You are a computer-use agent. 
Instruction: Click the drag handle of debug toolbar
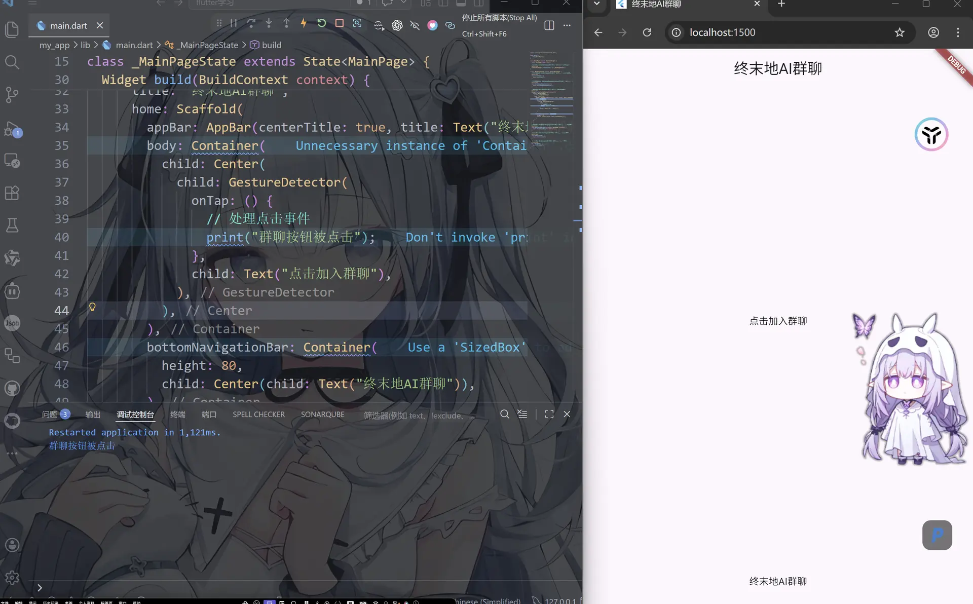(219, 23)
